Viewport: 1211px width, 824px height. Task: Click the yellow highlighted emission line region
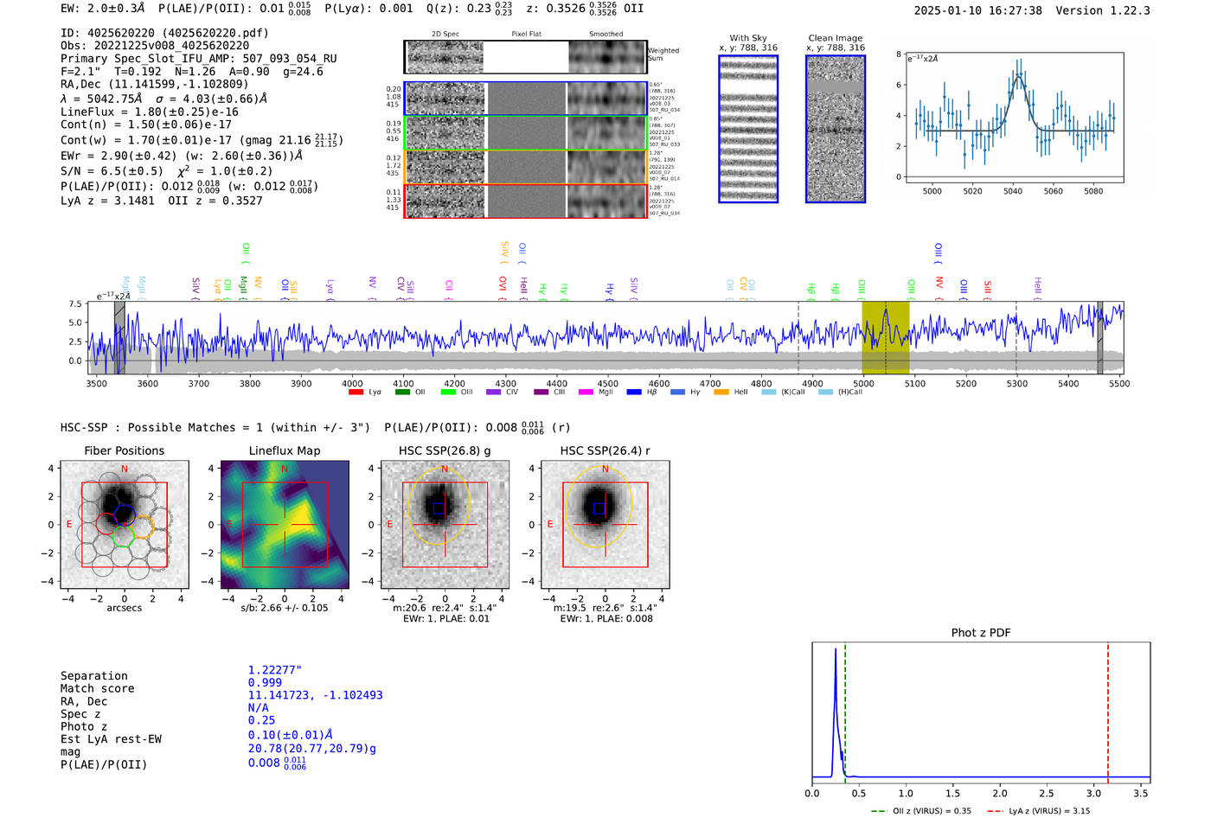885,337
